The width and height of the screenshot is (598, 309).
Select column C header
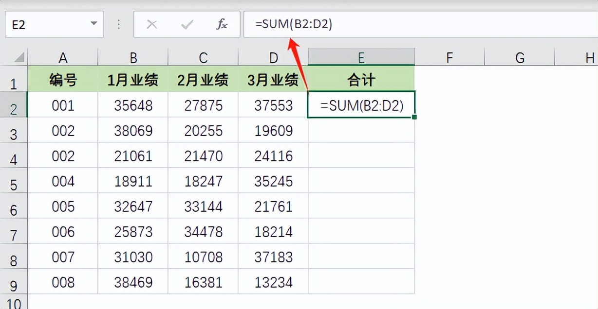point(203,57)
